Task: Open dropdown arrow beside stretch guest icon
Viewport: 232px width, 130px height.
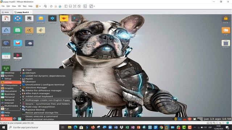Action: click(94, 6)
